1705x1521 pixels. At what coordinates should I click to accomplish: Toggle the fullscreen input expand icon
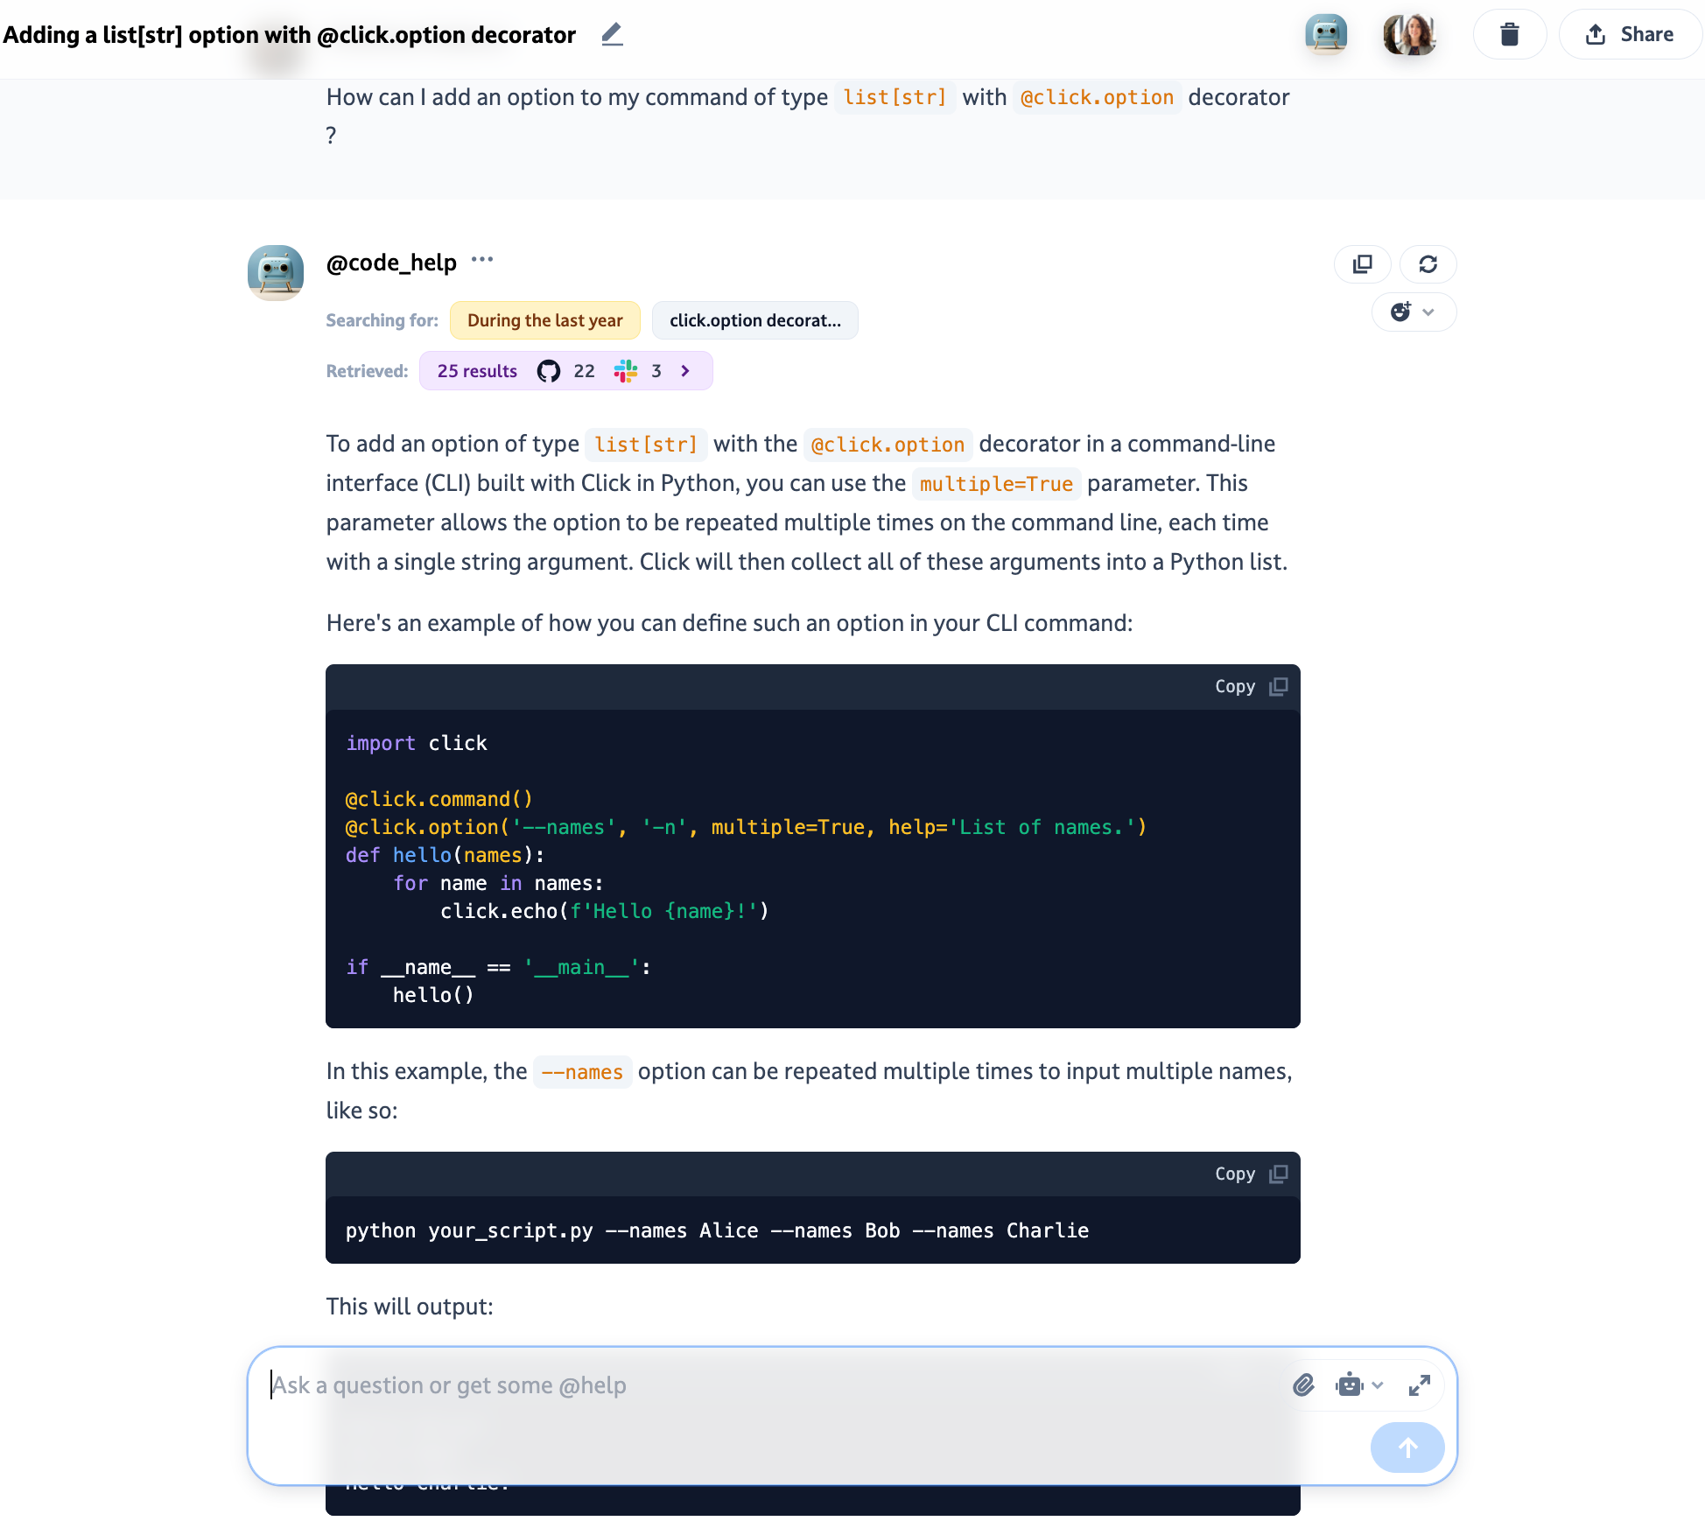click(1419, 1384)
